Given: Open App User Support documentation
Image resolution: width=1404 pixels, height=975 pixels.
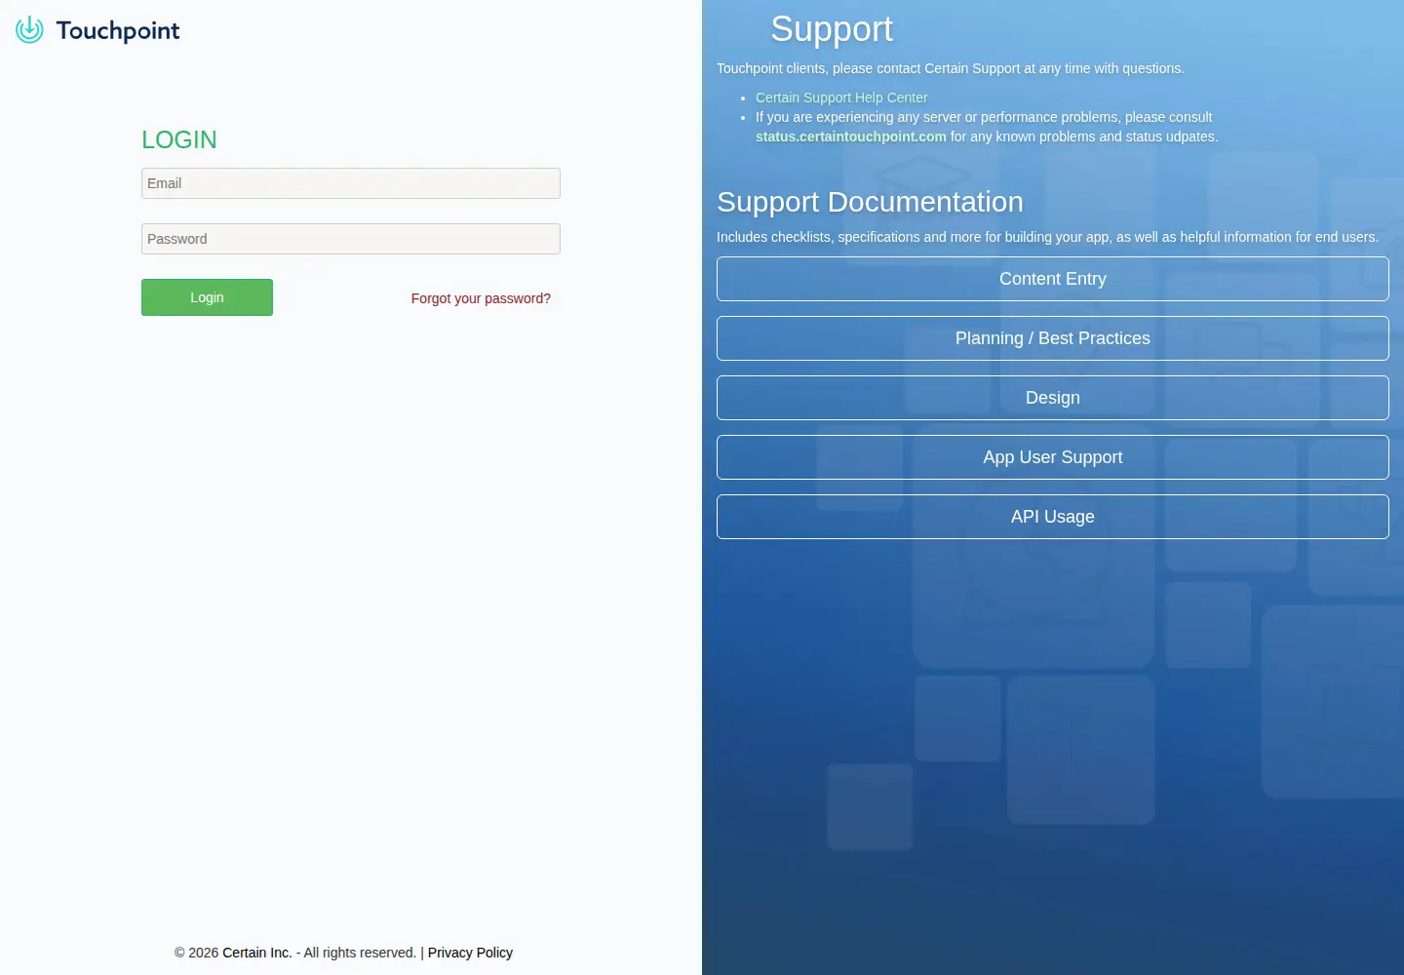Looking at the screenshot, I should click(x=1053, y=457).
